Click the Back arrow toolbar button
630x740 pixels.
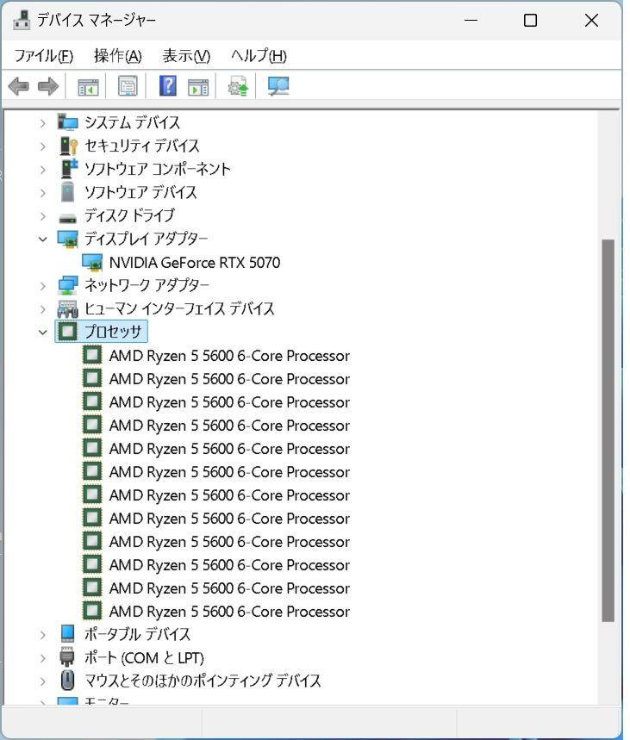(x=18, y=86)
